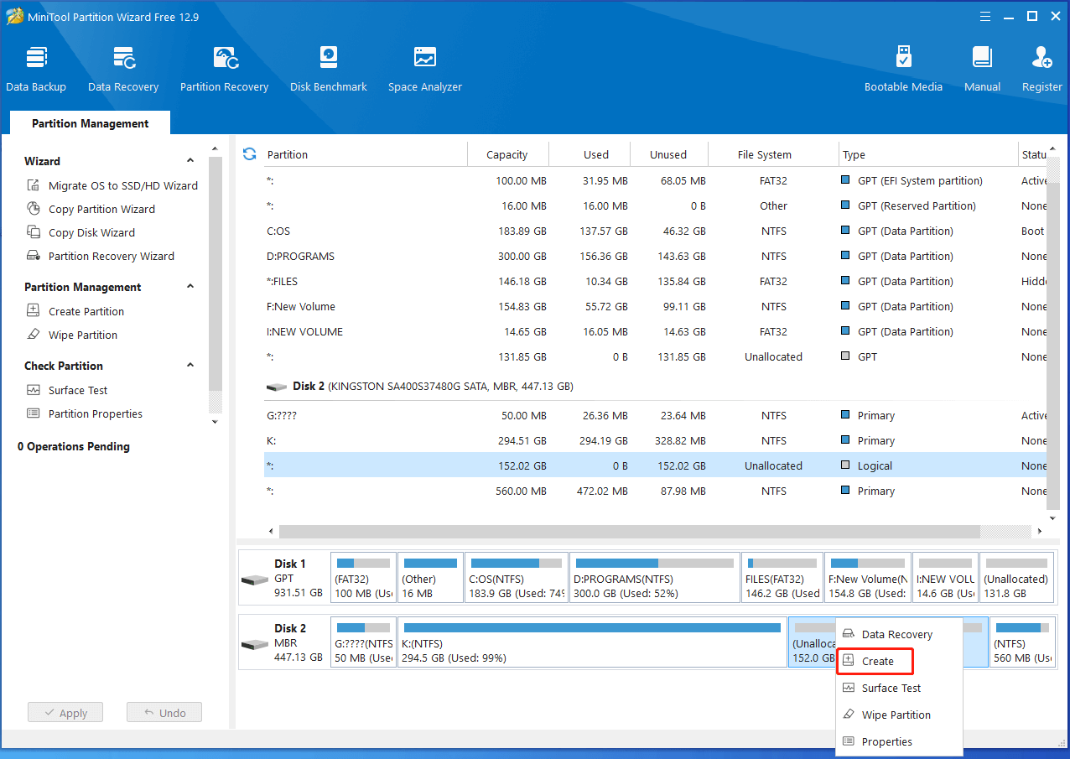Open the application menu (hamburger icon)
Viewport: 1070px width, 759px height.
point(987,16)
